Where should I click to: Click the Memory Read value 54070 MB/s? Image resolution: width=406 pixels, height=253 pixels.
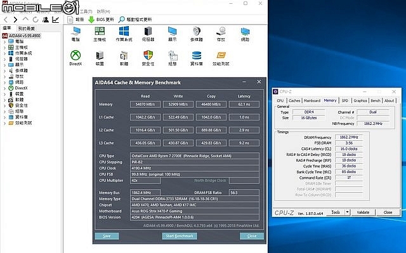click(145, 104)
